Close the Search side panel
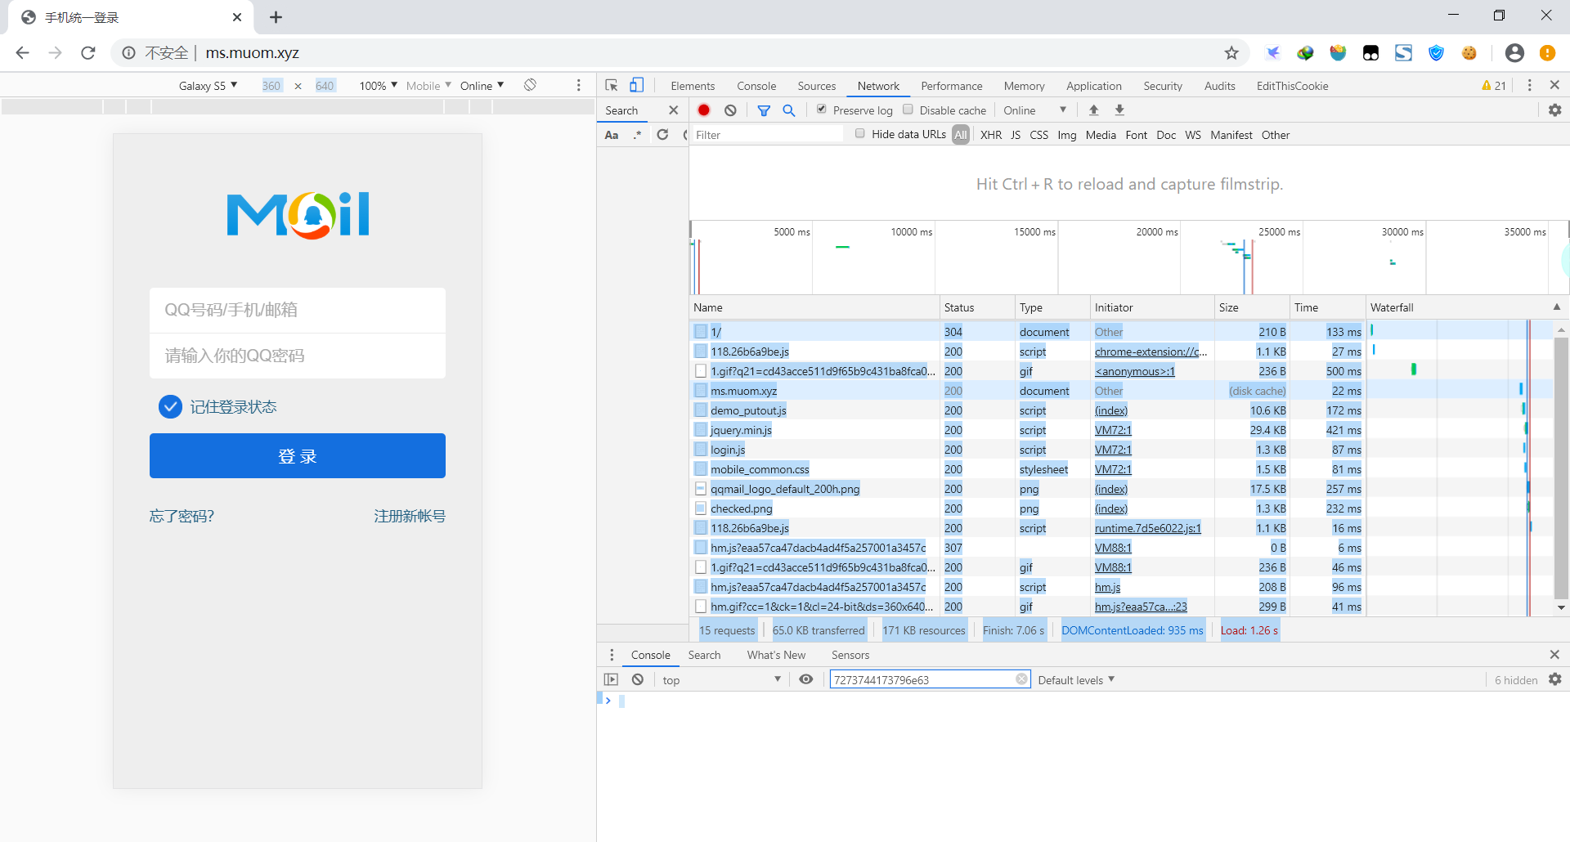The width and height of the screenshot is (1570, 842). [x=673, y=110]
